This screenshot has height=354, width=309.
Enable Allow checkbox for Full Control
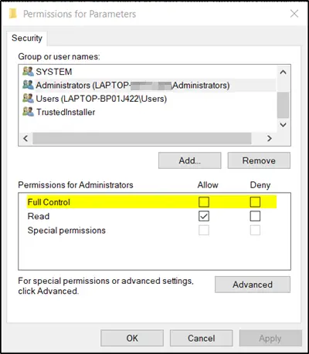(204, 202)
